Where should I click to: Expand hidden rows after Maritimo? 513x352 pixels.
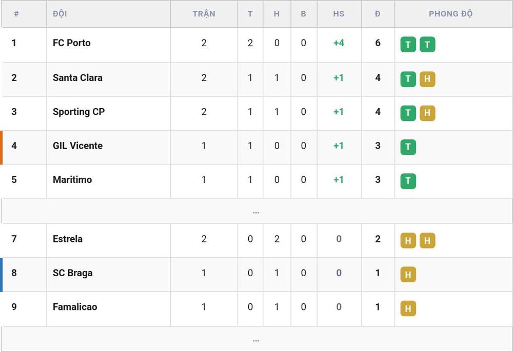[256, 211]
